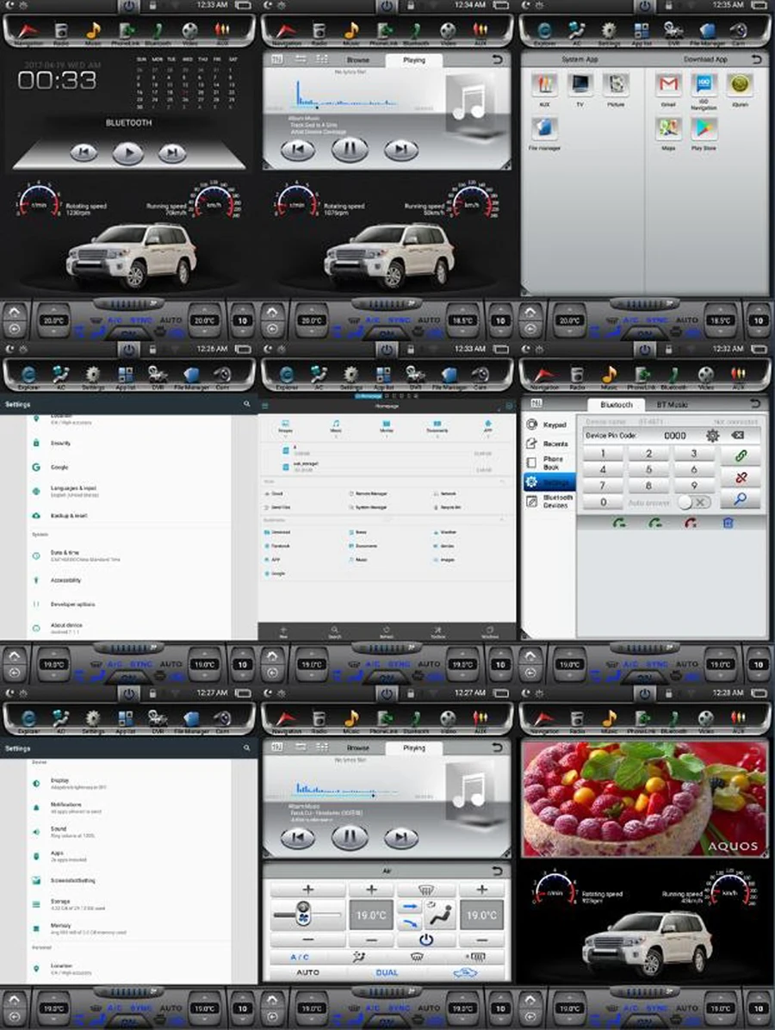Play the Bluetooth track under the clock widget
The width and height of the screenshot is (775, 1030).
(128, 153)
